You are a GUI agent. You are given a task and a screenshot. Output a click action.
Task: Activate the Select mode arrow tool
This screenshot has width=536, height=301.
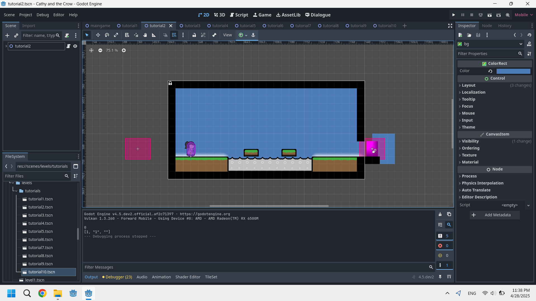click(x=87, y=35)
